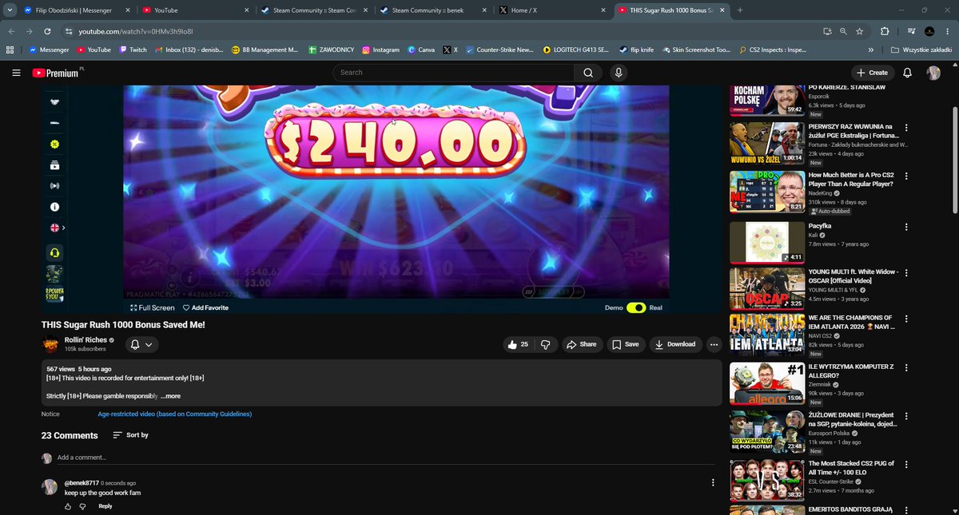Click the Share button
This screenshot has width=959, height=515.
[x=581, y=344]
